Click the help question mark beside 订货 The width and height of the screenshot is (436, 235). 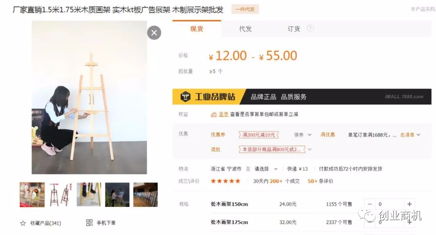click(310, 28)
